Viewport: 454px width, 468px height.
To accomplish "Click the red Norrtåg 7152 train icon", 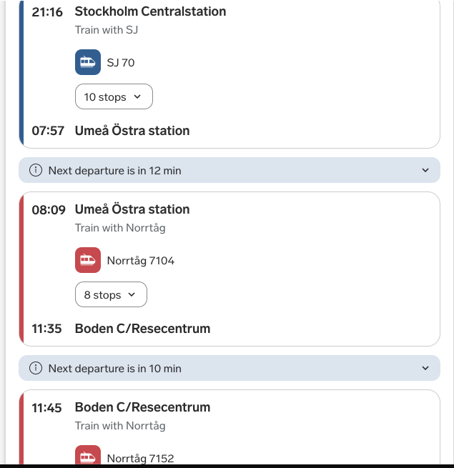I will [x=88, y=454].
